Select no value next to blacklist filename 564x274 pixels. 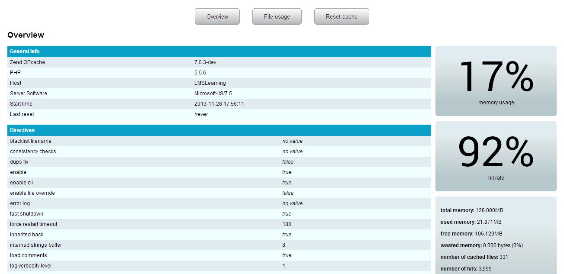(293, 141)
